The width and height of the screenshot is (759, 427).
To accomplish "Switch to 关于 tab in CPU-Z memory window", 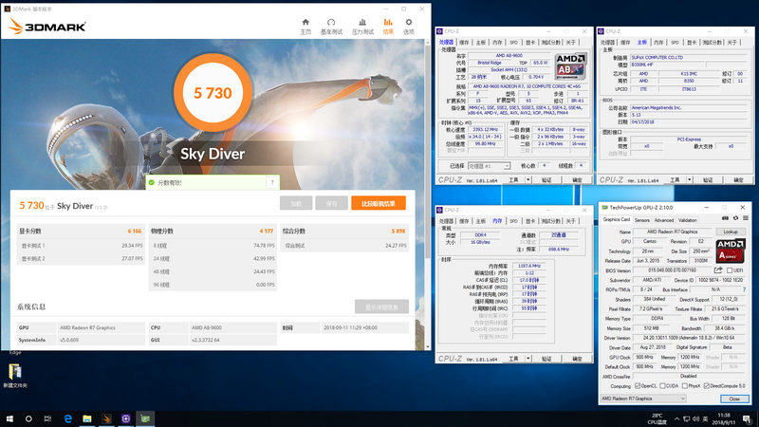I will point(571,221).
